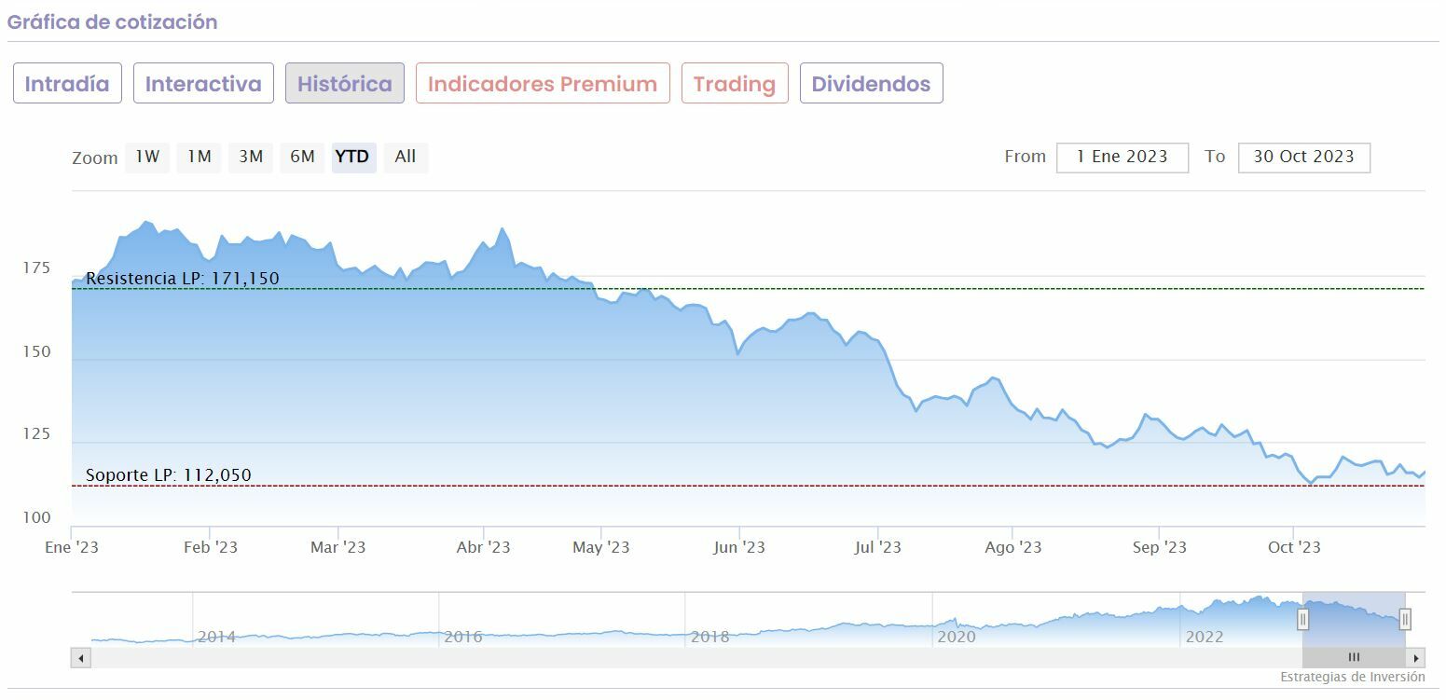This screenshot has height=700, width=1446.
Task: Choose the 6M zoom period
Action: click(302, 157)
